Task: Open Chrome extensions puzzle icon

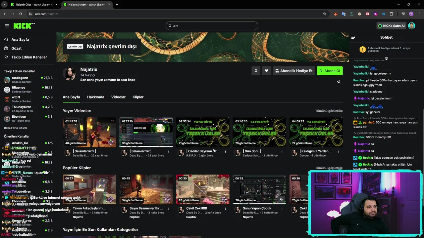Action: coord(391,14)
